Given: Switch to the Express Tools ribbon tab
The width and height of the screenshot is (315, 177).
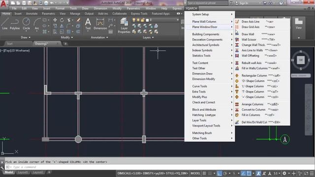Looking at the screenshot, I should point(139,14).
